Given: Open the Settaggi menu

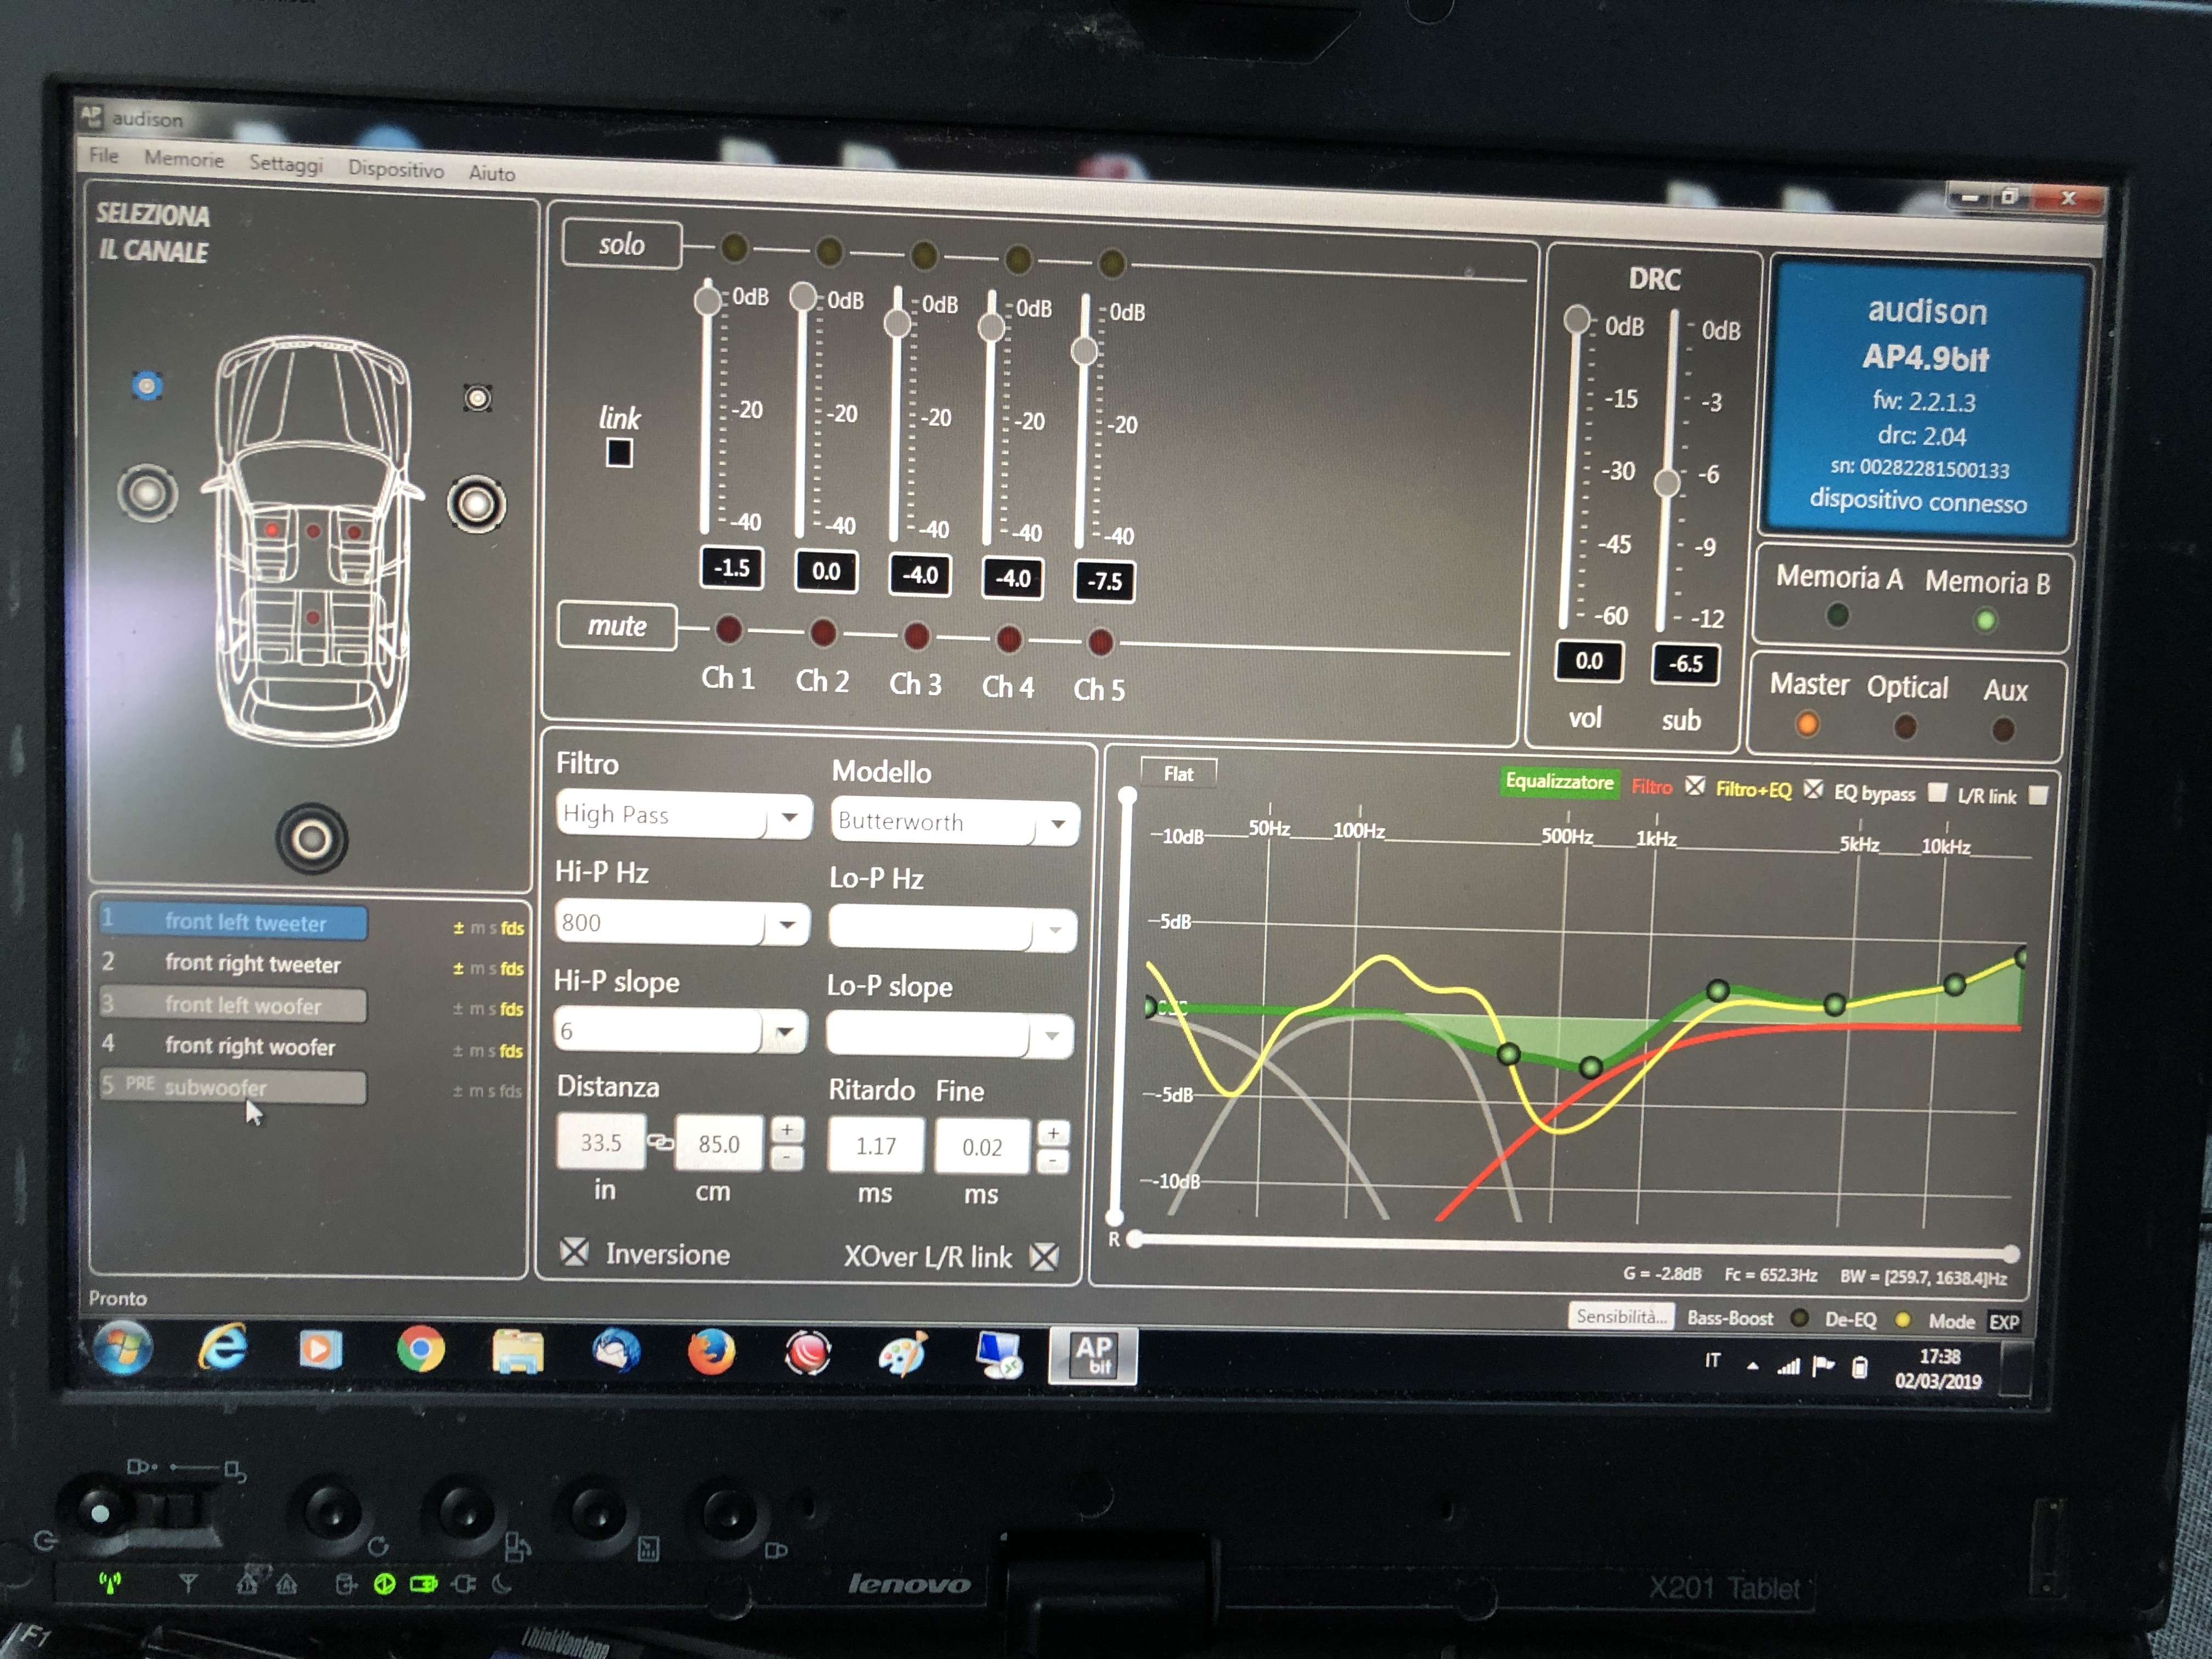Looking at the screenshot, I should coord(286,163).
